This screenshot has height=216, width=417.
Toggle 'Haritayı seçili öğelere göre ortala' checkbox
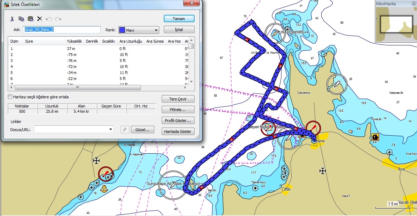point(10,97)
